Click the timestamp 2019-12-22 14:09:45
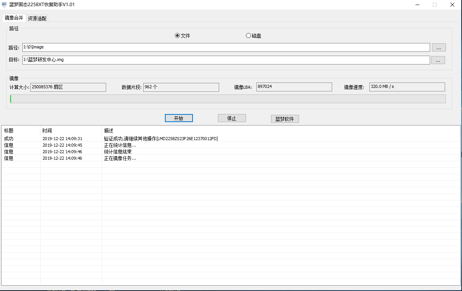The width and height of the screenshot is (462, 291). pyautogui.click(x=62, y=145)
